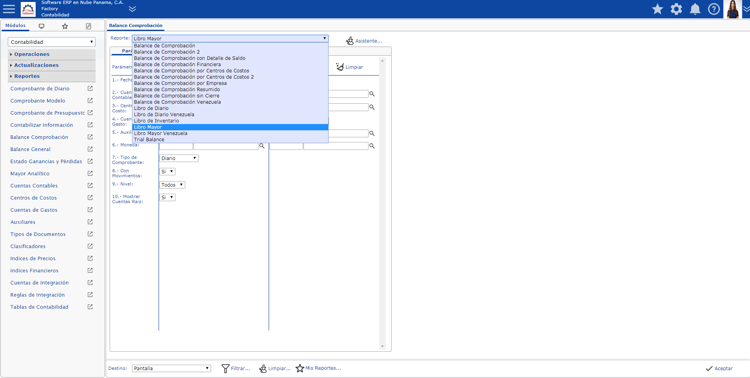Open Mis Reportes star button
The image size is (750, 378).
tap(318, 368)
